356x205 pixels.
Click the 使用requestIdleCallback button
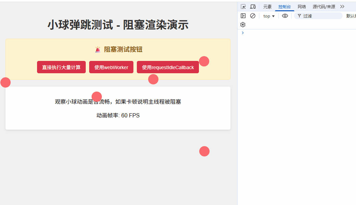tap(168, 67)
